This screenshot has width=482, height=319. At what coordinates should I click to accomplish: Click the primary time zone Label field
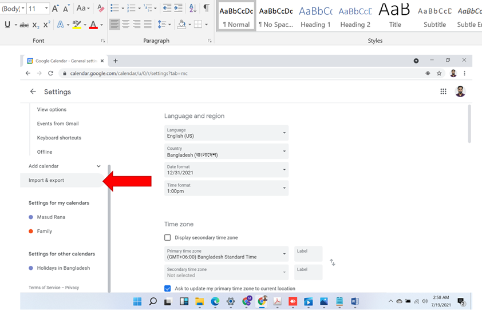click(x=309, y=254)
